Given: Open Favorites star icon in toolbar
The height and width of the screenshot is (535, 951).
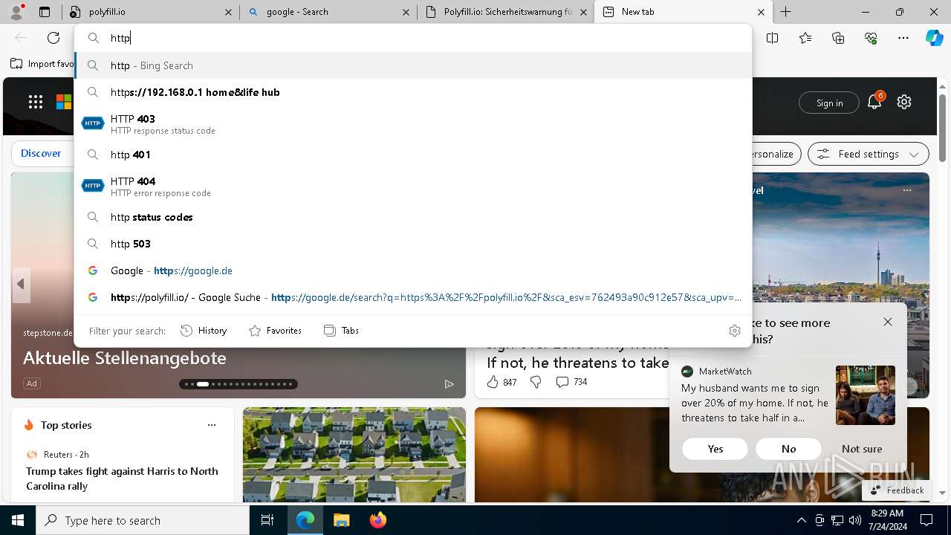Looking at the screenshot, I should (x=805, y=38).
